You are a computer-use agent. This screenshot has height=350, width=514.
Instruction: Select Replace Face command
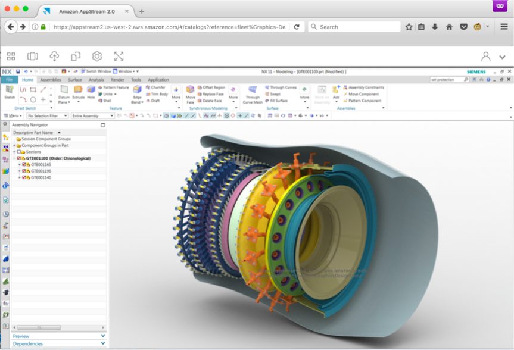pyautogui.click(x=210, y=94)
